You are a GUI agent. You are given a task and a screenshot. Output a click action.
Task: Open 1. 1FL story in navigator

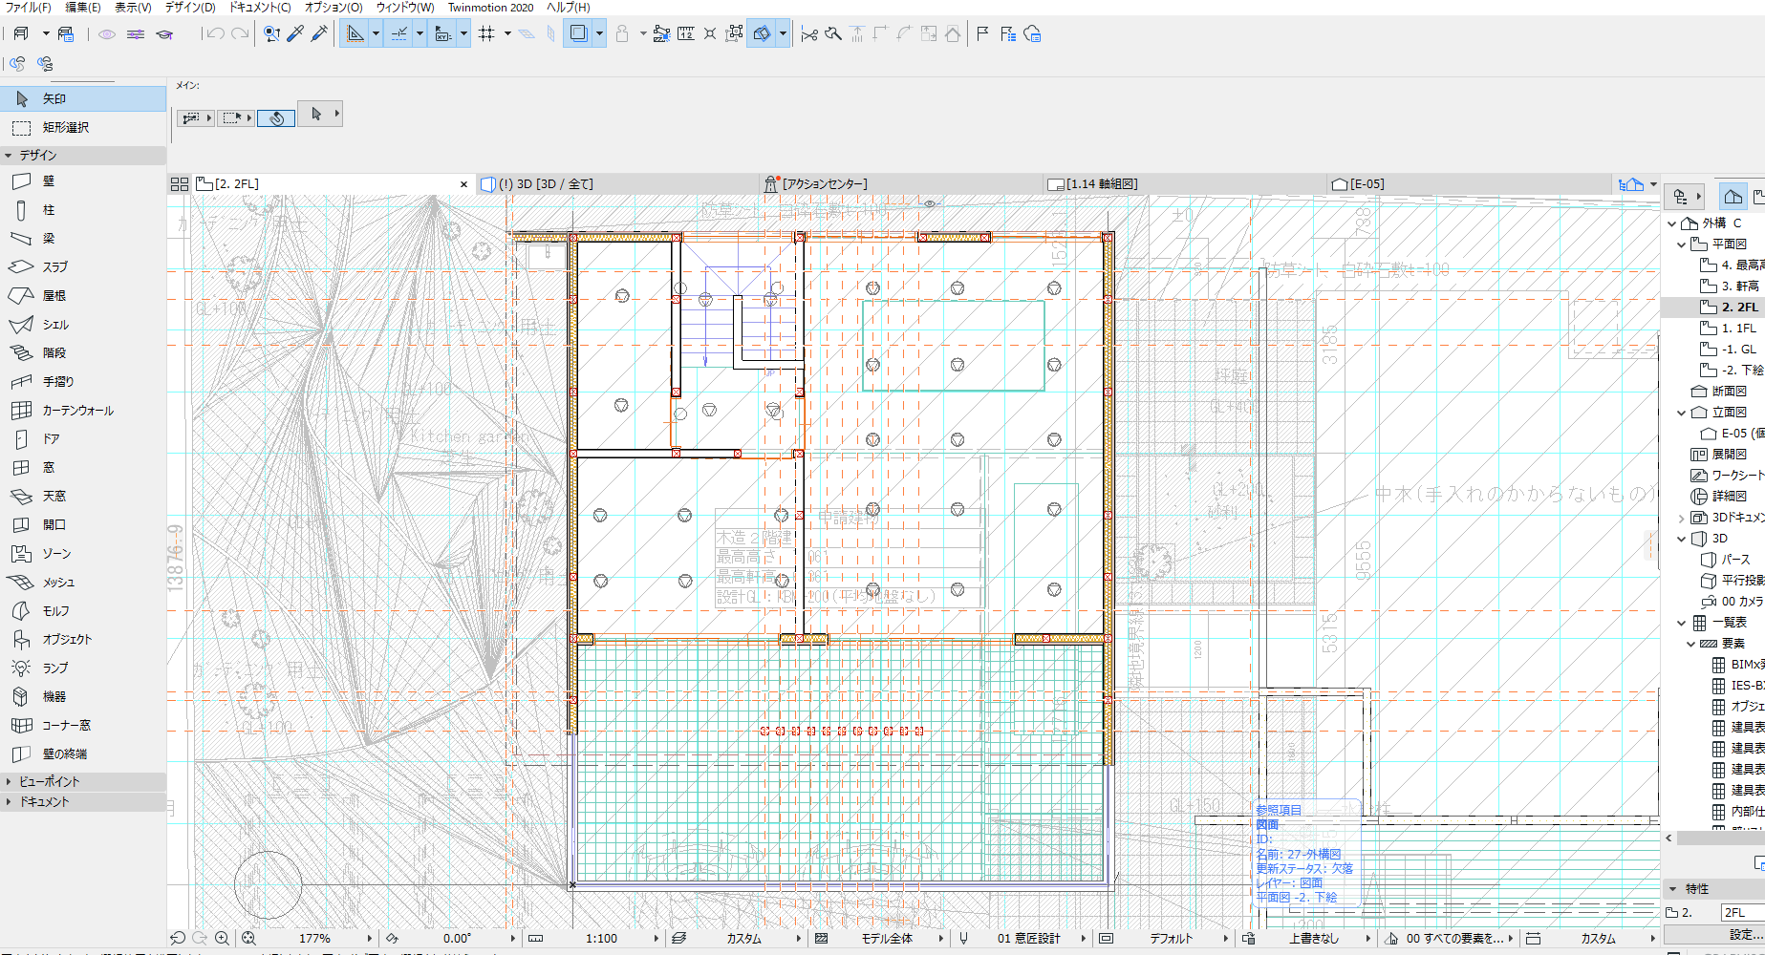pyautogui.click(x=1729, y=329)
